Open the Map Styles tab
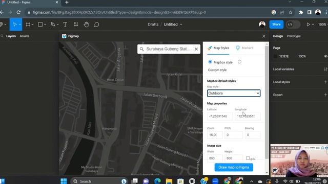 click(x=218, y=48)
